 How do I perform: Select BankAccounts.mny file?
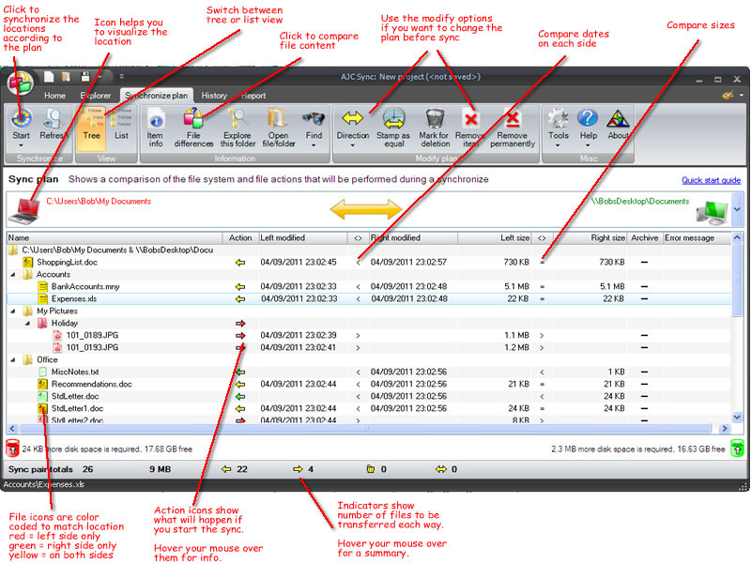click(x=85, y=287)
